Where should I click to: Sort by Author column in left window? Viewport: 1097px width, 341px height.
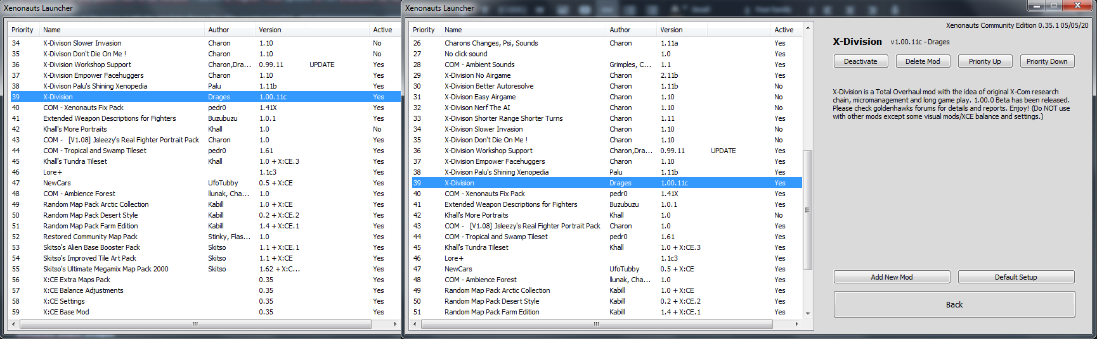click(x=230, y=30)
